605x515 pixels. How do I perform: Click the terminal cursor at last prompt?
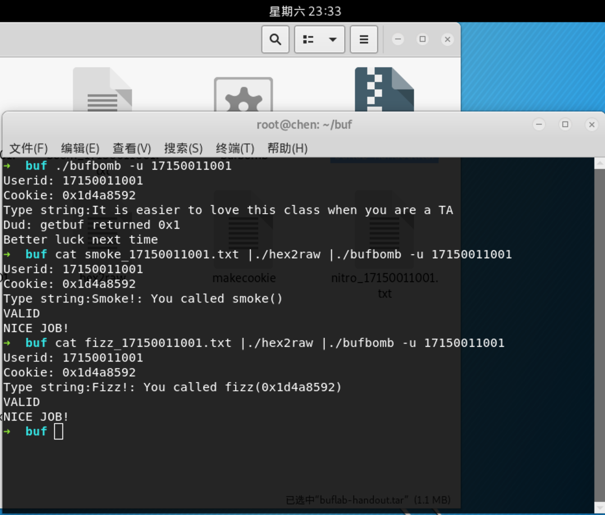point(59,431)
